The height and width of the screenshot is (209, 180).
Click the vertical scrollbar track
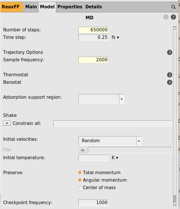pos(175,115)
